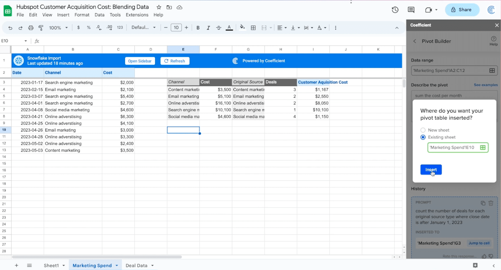Increase decimal places icon
The width and height of the screenshot is (501, 270).
click(110, 28)
